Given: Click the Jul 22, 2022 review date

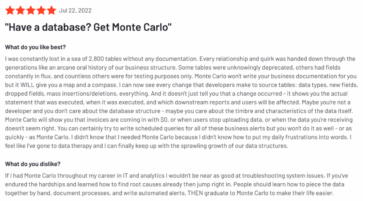Looking at the screenshot, I should [75, 10].
